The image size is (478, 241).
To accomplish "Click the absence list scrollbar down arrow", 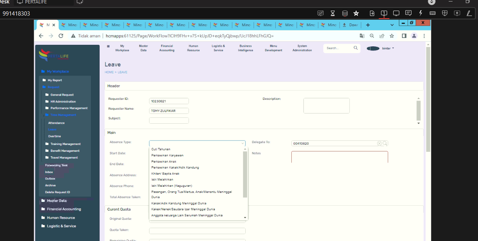I will coord(245,218).
